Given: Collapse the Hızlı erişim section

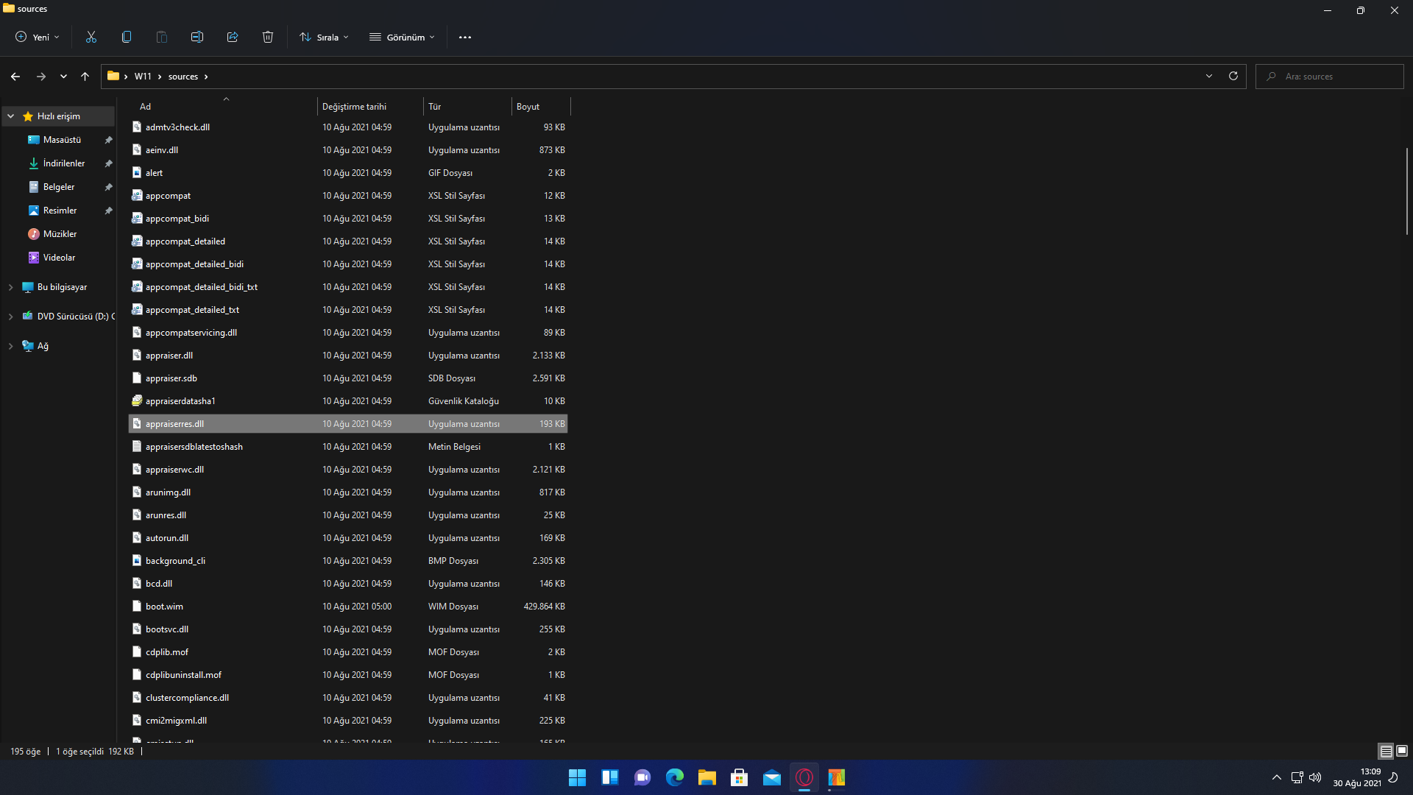Looking at the screenshot, I should pos(11,116).
